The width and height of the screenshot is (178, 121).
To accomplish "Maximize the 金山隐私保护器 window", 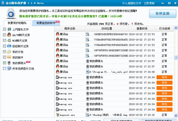I will coord(169,3).
